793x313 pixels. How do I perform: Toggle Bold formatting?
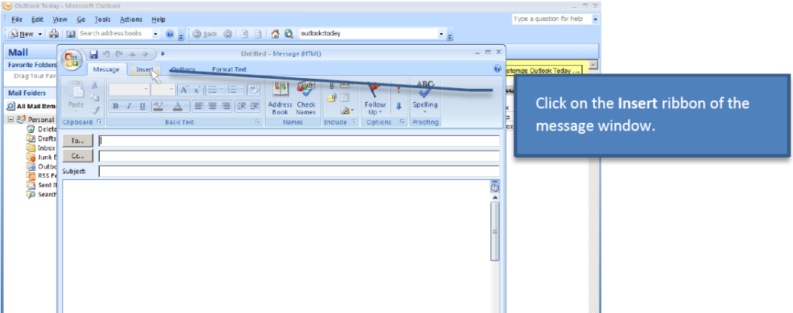point(116,106)
